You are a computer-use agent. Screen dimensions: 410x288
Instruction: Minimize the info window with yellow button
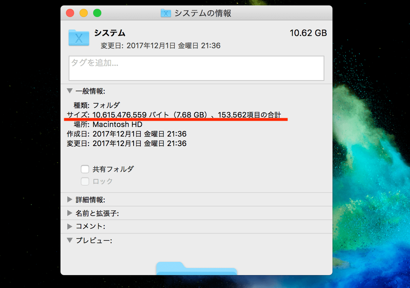tap(84, 13)
